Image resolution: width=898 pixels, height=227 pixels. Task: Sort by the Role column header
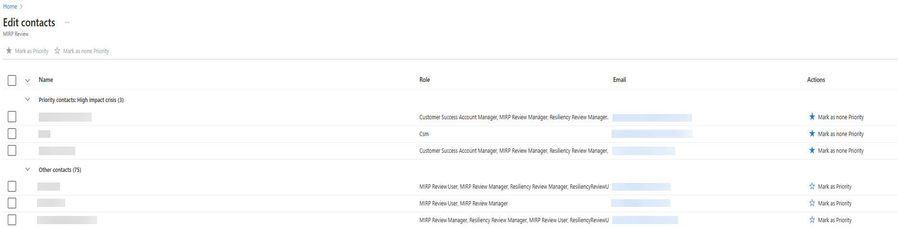(424, 80)
